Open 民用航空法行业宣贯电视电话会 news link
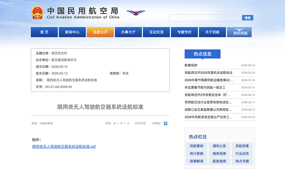The width and height of the screenshot is (285, 176). (208, 102)
